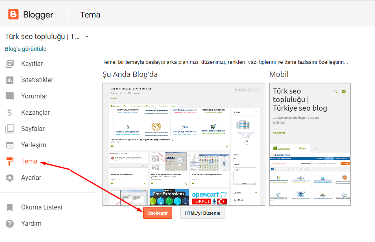The width and height of the screenshot is (375, 242).
Task: Click the Blog'u görüntüle link
Action: [x=26, y=49]
